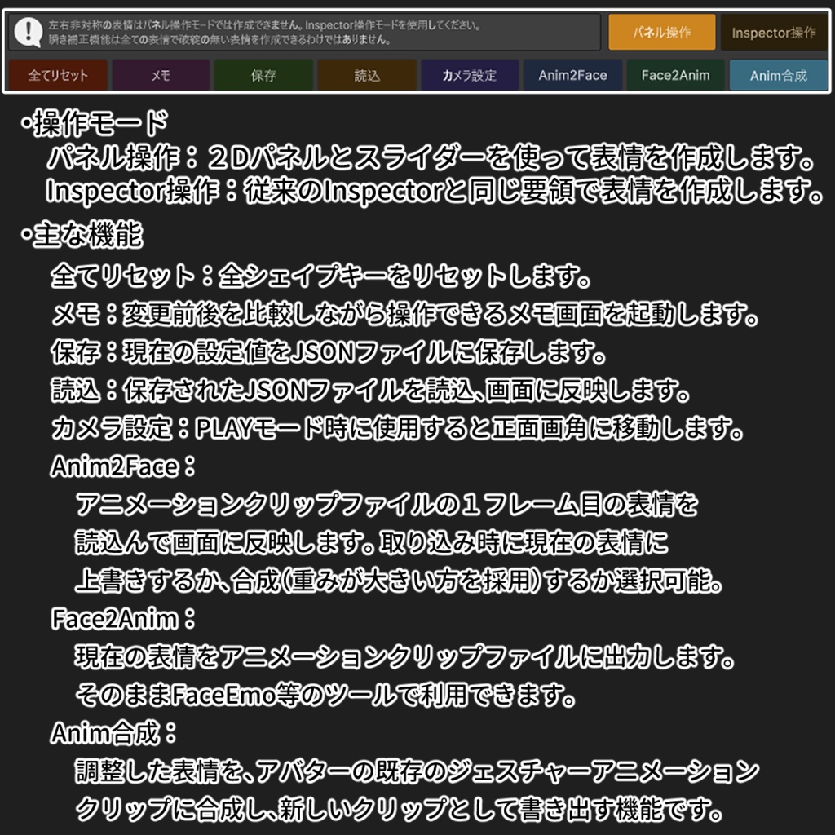Click the line starting 上書きするか、合成
The width and height of the screenshot is (835, 835).
[398, 581]
